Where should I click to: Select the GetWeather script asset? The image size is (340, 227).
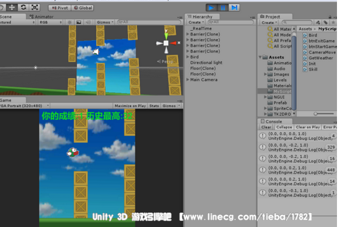click(x=318, y=58)
